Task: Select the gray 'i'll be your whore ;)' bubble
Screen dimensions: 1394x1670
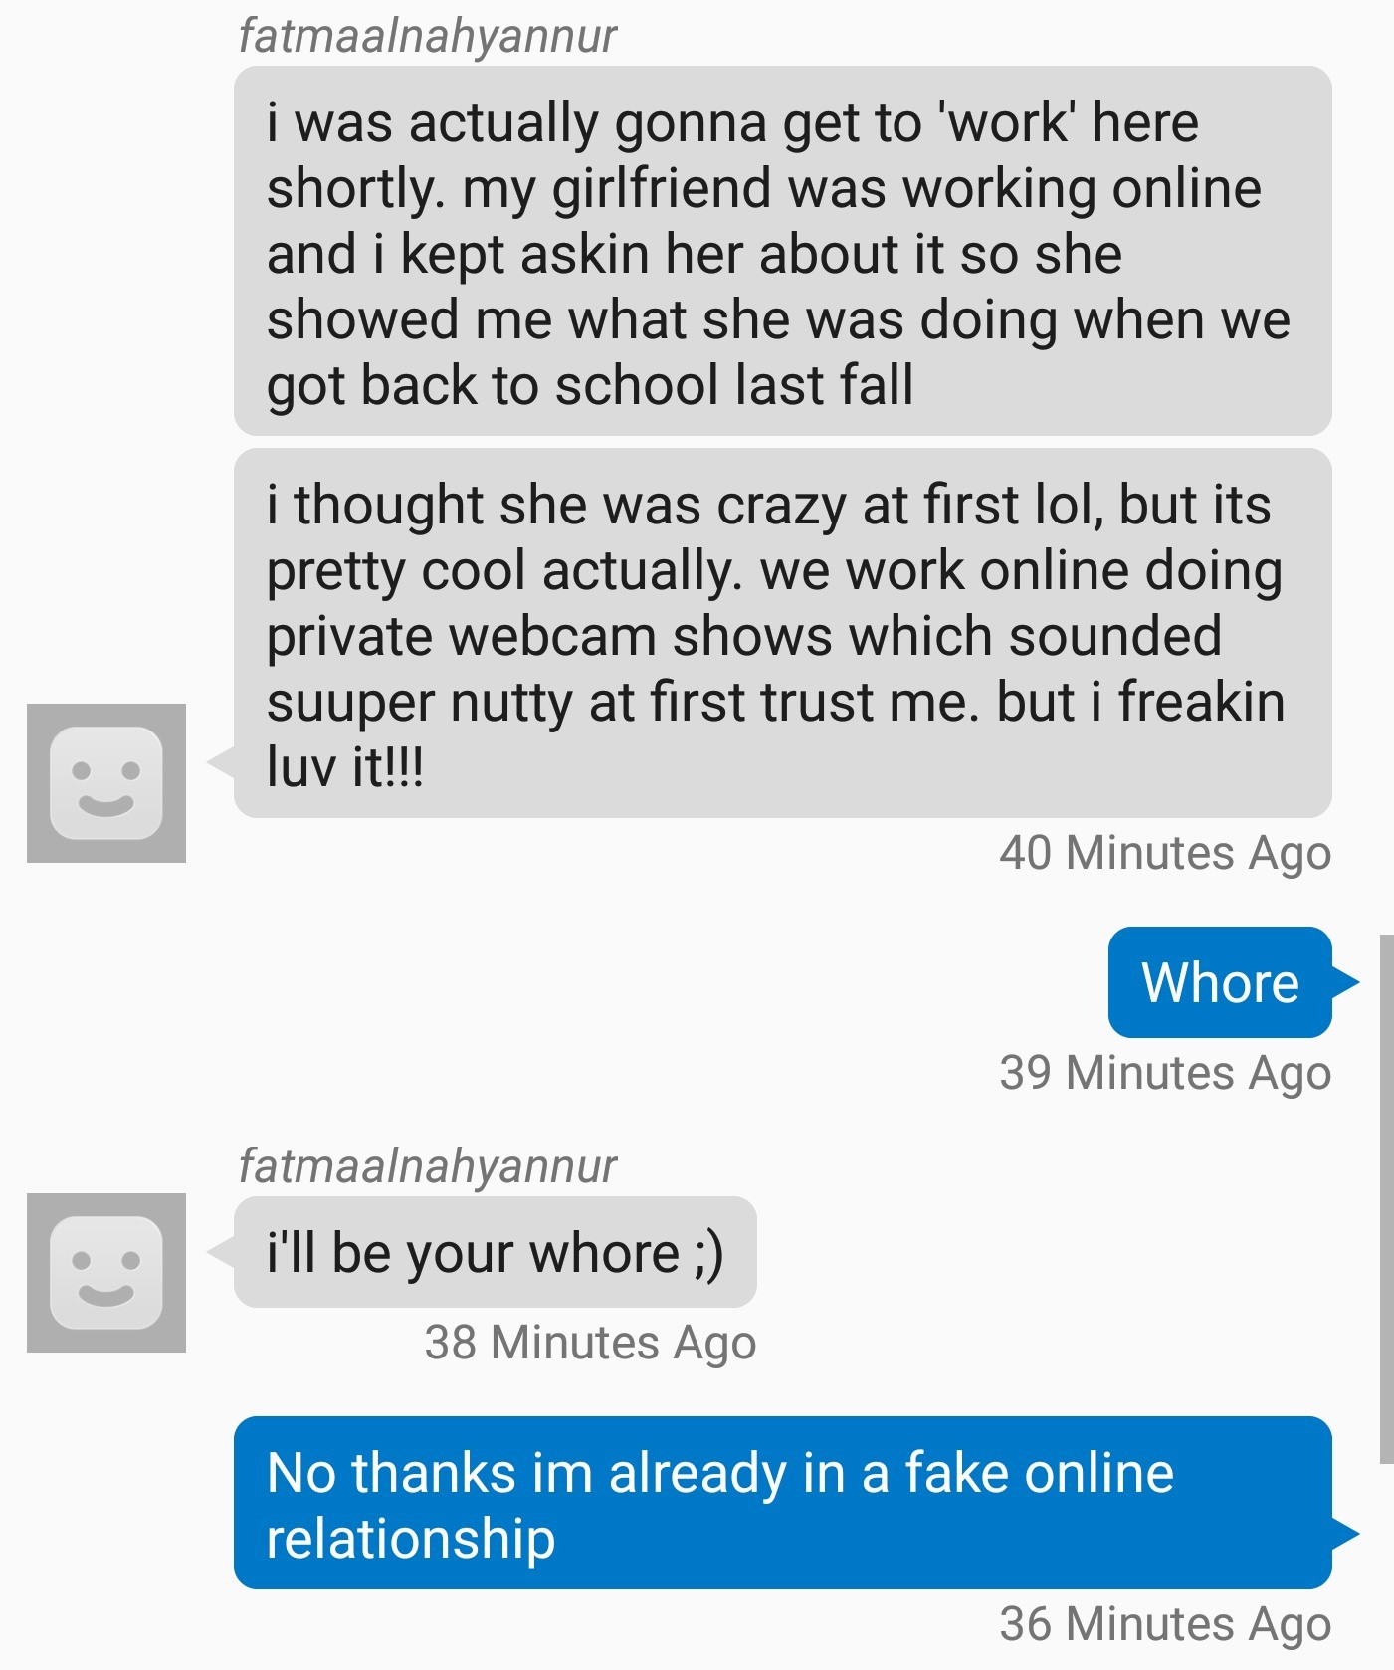Action: point(496,1252)
